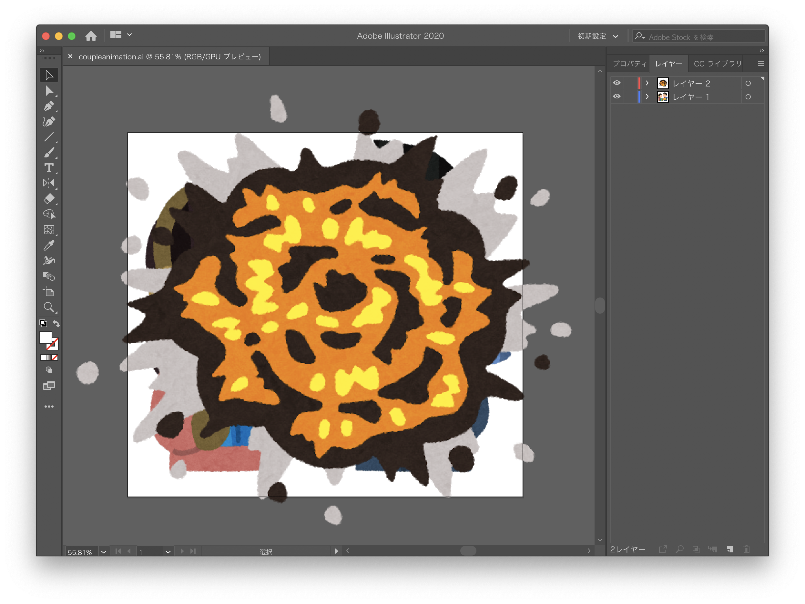Select the Pen tool
This screenshot has height=604, width=805.
pos(49,106)
